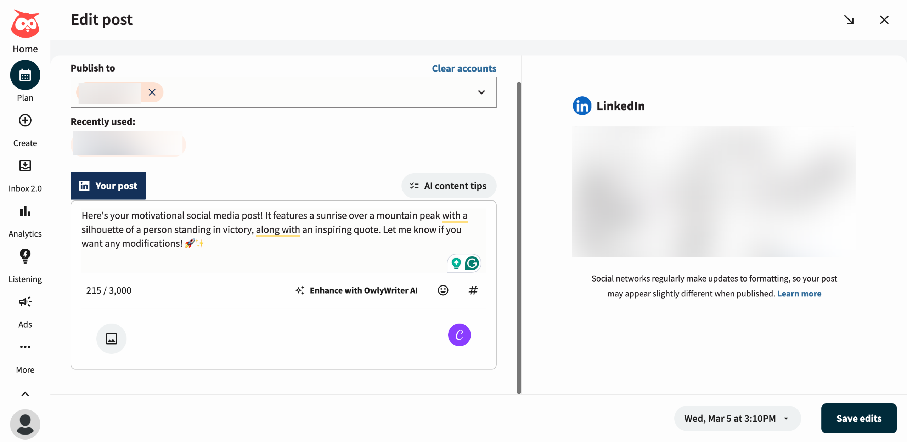Expand the Publish to accounts dropdown
Screen dimensions: 907x442
tap(481, 92)
